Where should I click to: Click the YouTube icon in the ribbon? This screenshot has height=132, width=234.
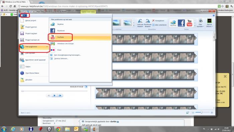tap(190, 23)
